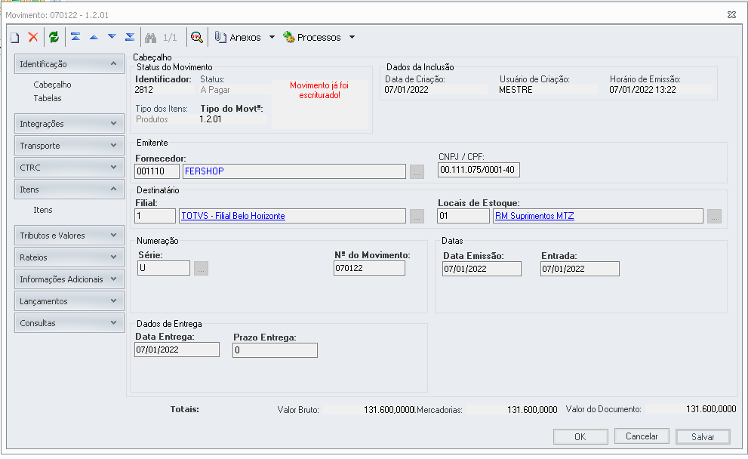Viewport: 748px width, 459px height.
Task: Click the Identificador value 2812
Action: click(144, 90)
